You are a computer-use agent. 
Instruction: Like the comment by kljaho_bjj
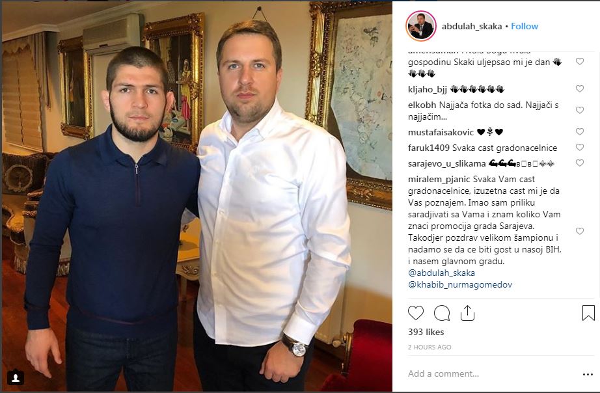(x=580, y=88)
